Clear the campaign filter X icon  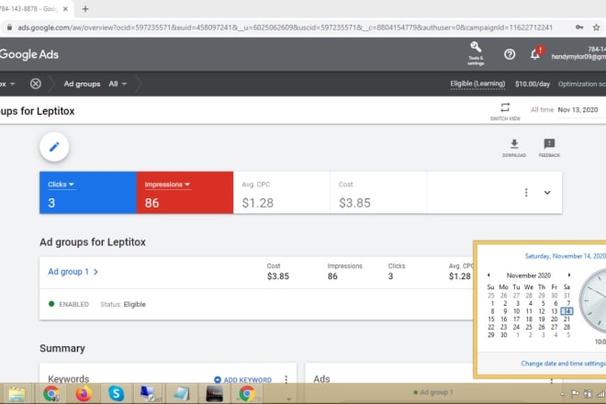point(36,84)
